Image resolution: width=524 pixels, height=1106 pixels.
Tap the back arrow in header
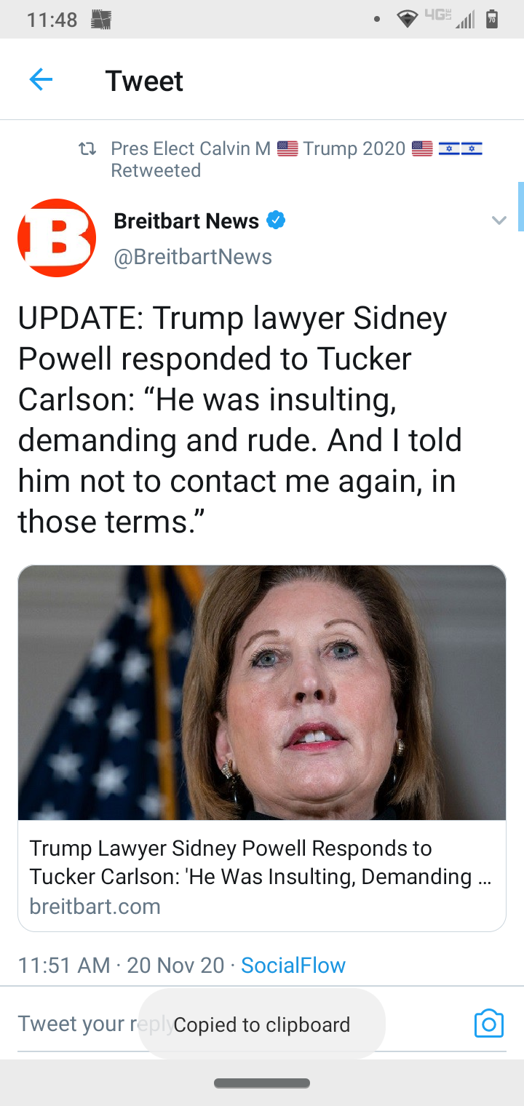tap(41, 79)
